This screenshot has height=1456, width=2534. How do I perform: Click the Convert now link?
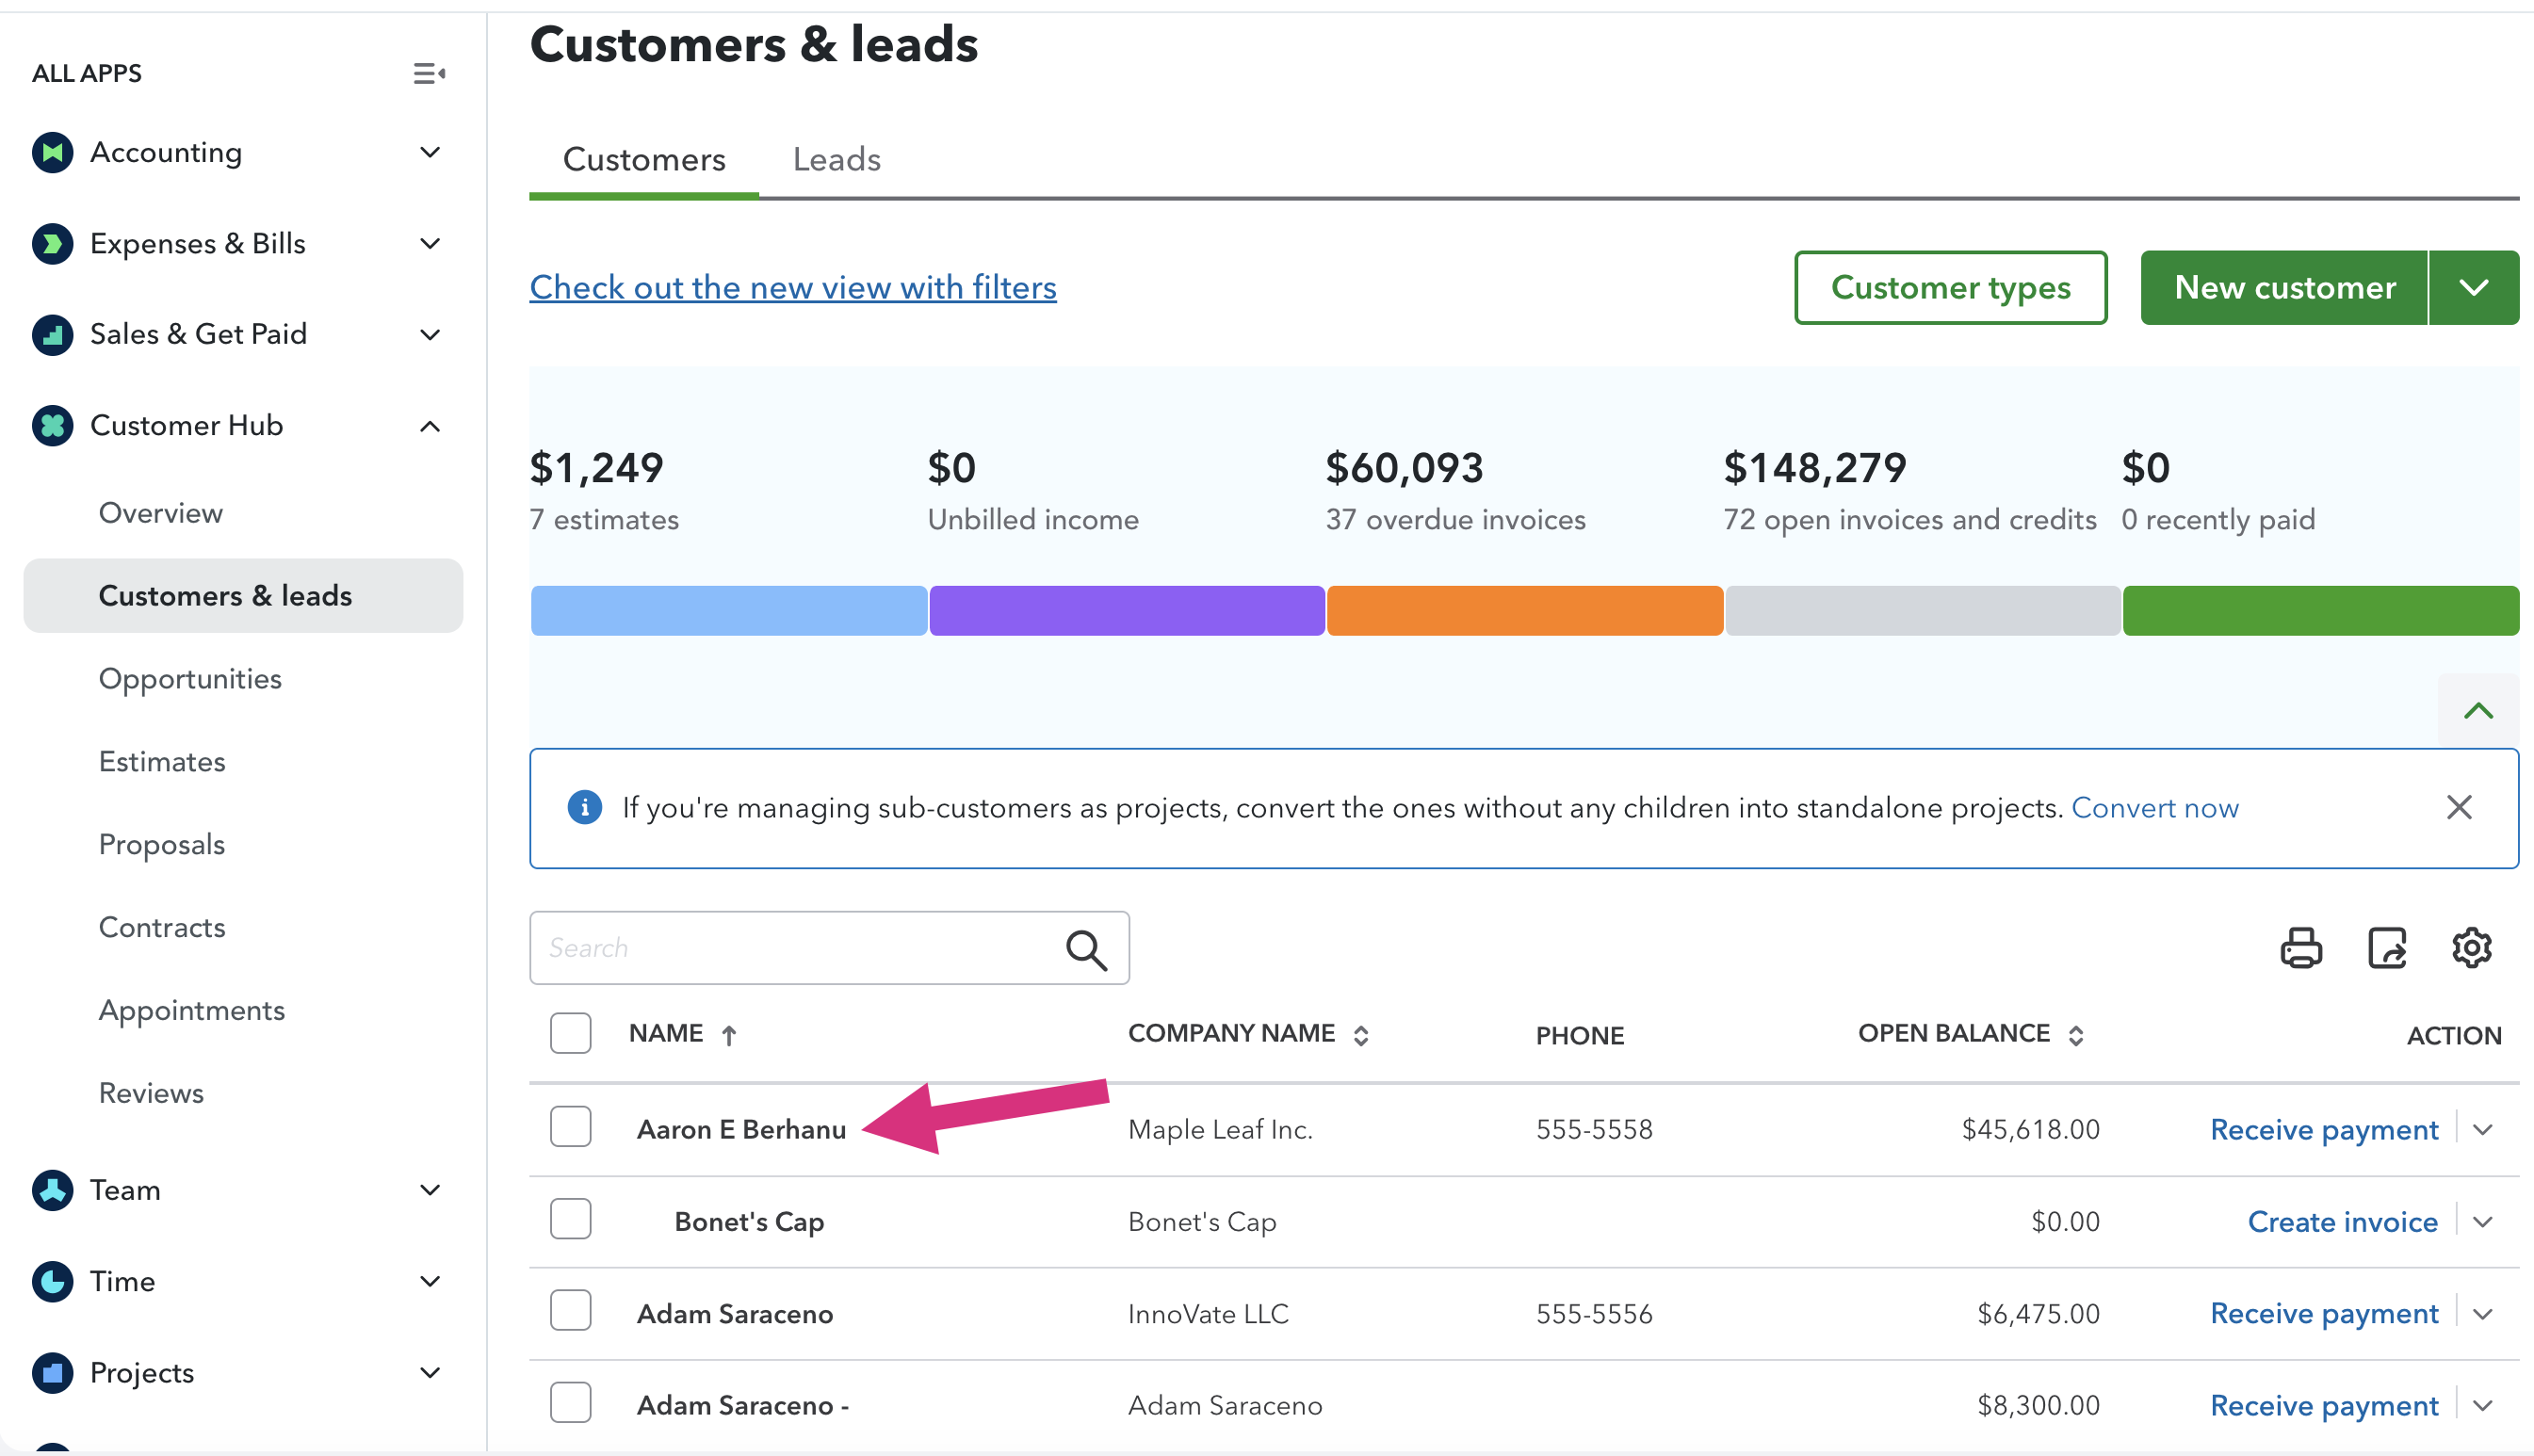(x=2154, y=808)
